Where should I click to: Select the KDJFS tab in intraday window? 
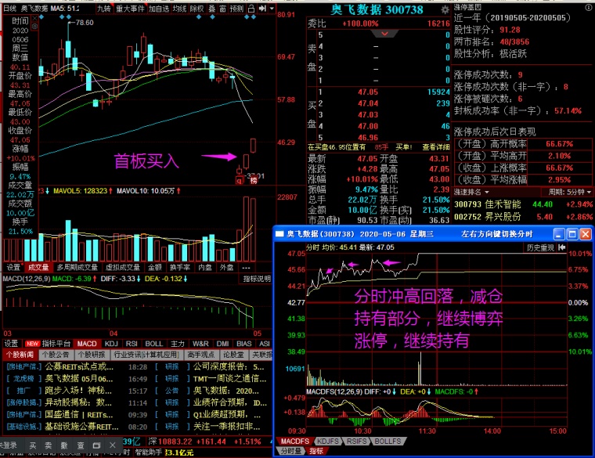point(328,442)
